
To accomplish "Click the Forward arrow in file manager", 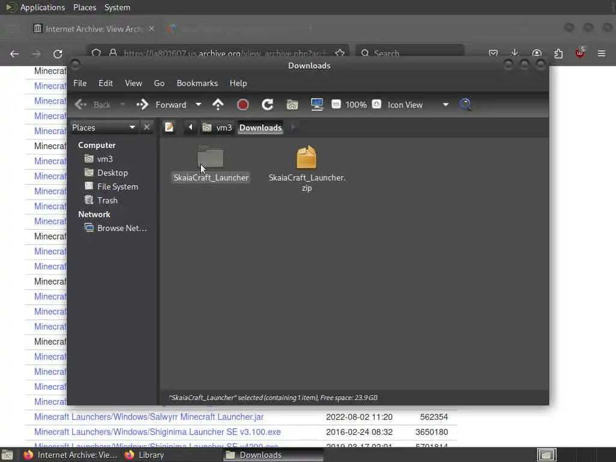I will [x=142, y=105].
